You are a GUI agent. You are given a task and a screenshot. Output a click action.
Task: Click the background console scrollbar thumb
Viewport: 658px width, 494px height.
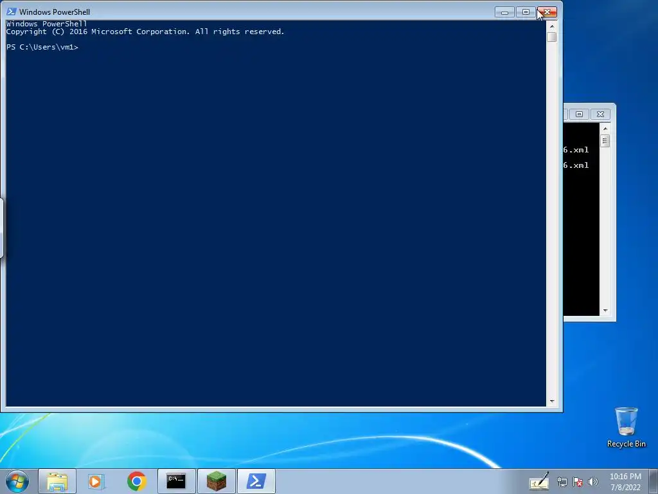pyautogui.click(x=605, y=141)
